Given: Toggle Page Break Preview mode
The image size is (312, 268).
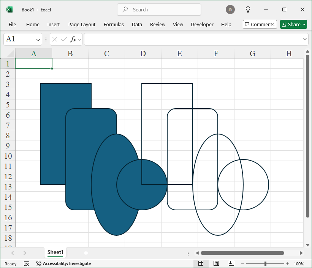Looking at the screenshot, I should [x=231, y=263].
